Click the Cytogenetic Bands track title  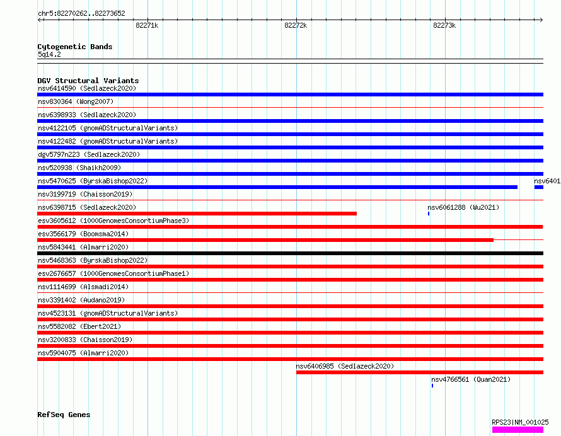75,47
